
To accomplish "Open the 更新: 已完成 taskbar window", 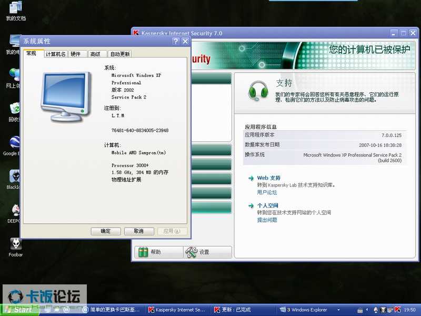I will coord(243,310).
